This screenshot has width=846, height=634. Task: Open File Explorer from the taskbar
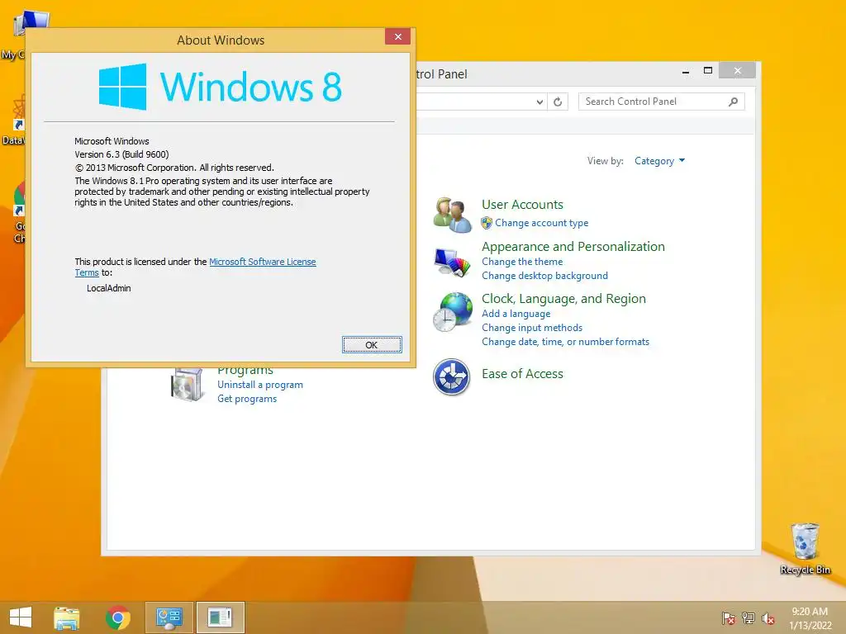(66, 617)
